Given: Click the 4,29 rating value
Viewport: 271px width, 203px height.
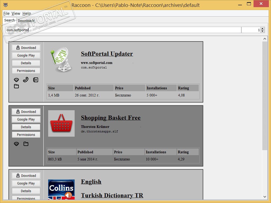Looking at the screenshot, I should 181,159.
